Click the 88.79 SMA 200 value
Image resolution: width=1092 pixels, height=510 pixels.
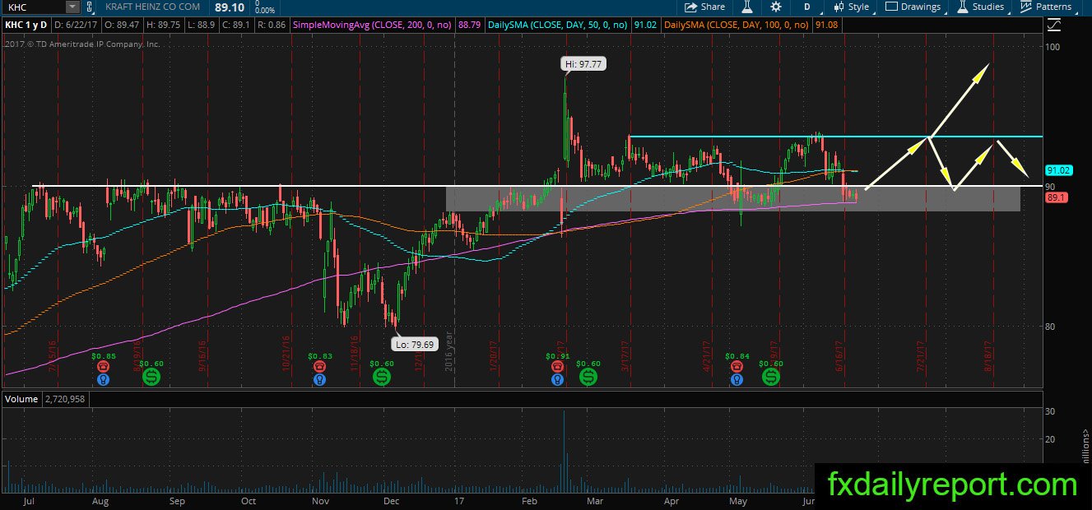471,25
